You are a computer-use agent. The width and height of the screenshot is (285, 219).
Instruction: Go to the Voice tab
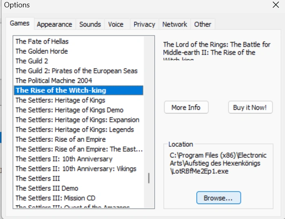pos(116,24)
